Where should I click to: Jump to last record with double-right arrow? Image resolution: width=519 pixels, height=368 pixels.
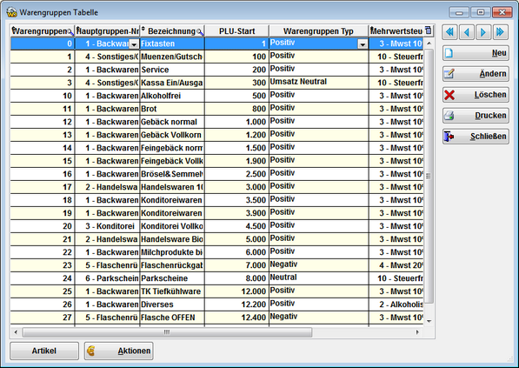[x=500, y=32]
